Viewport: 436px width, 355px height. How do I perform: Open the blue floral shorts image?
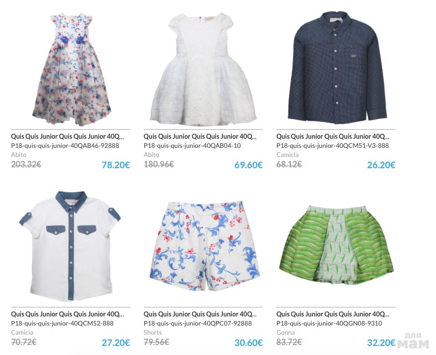pos(204,246)
